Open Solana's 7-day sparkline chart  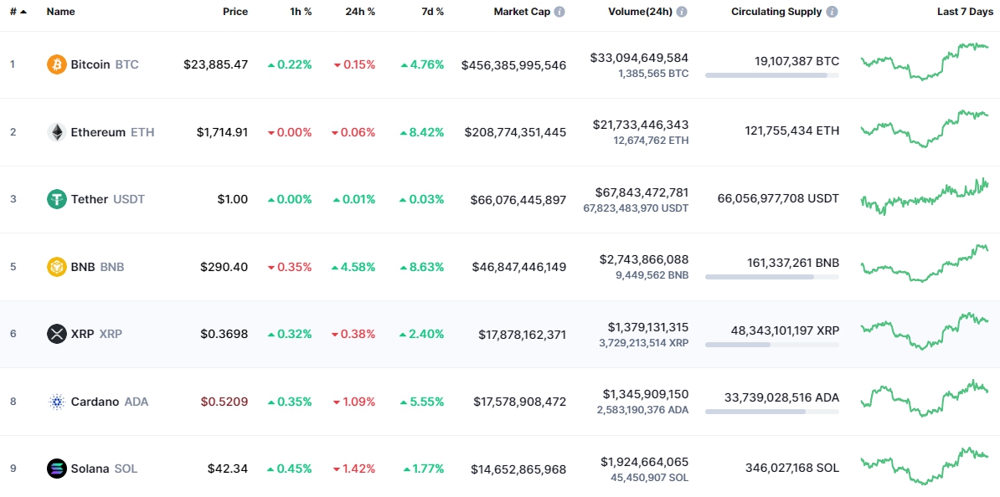[x=924, y=466]
